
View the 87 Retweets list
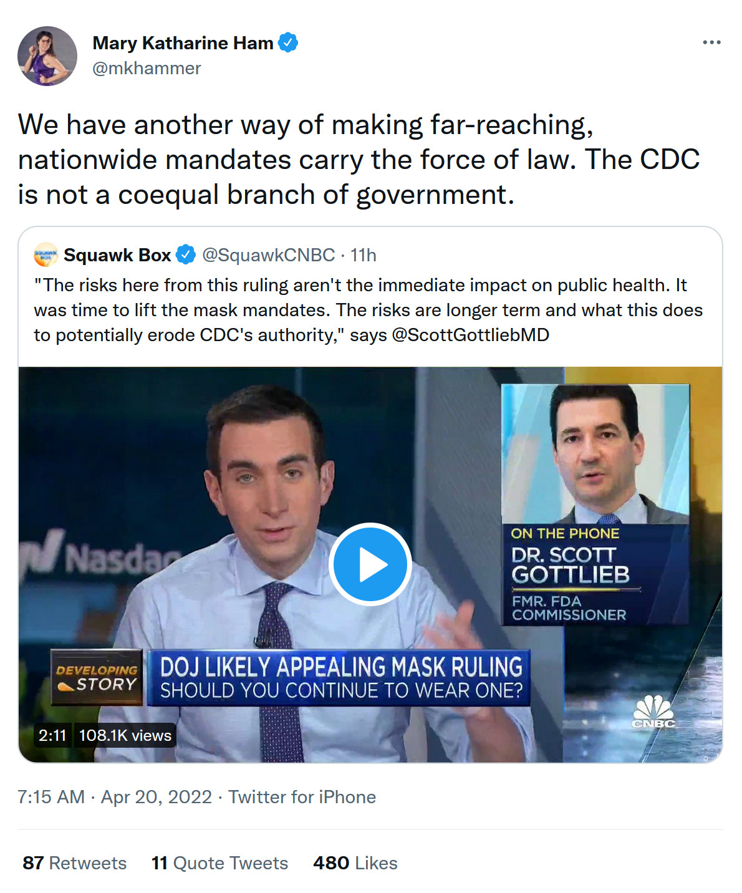[x=75, y=863]
